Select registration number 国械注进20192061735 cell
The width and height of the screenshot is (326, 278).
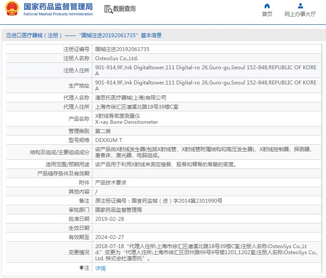tap(122, 49)
